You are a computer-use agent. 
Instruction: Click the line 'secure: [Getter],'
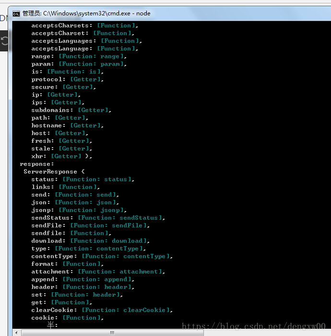tap(63, 87)
